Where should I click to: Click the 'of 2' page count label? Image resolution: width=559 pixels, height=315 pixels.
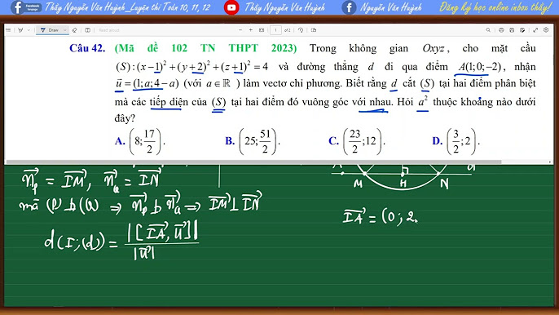[x=288, y=30]
